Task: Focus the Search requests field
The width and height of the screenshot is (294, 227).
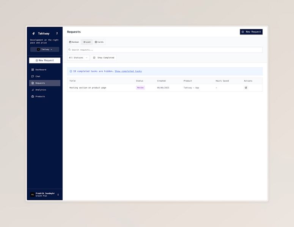Action: [x=165, y=50]
